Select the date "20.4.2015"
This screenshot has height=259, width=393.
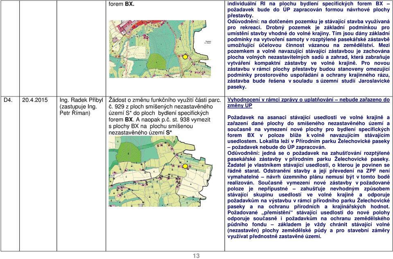pyautogui.click(x=34, y=100)
